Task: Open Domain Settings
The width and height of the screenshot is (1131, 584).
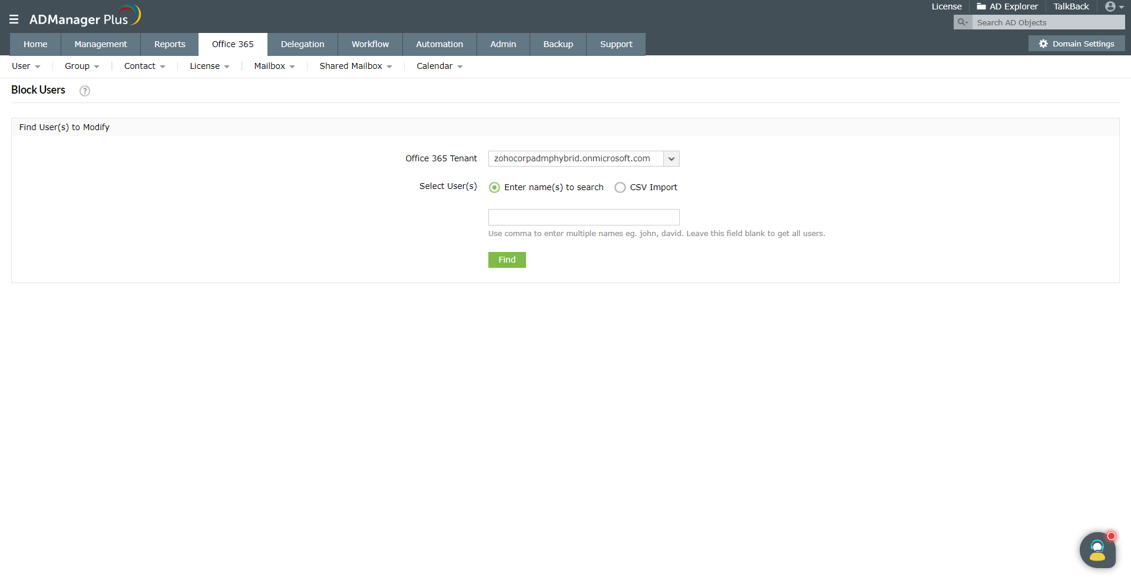Action: point(1077,44)
